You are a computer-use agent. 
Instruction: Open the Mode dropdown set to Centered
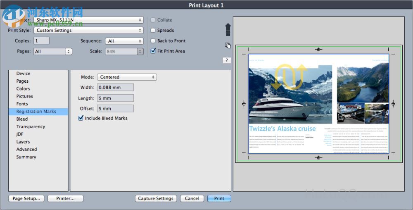pos(127,77)
